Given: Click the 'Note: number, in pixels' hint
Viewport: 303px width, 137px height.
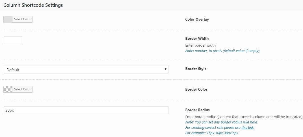Looking at the screenshot, I should pos(222,51).
